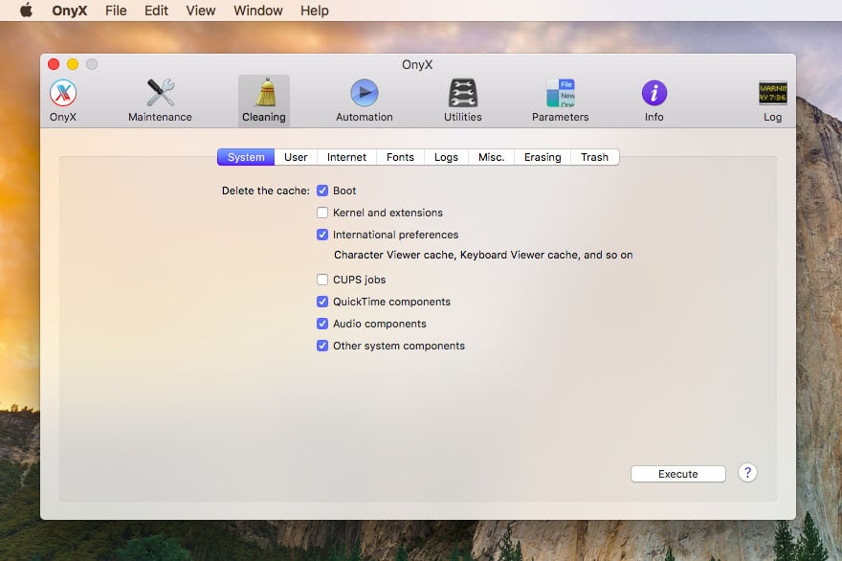The image size is (842, 561).
Task: Click the Cleaning broom icon
Action: coord(264,94)
